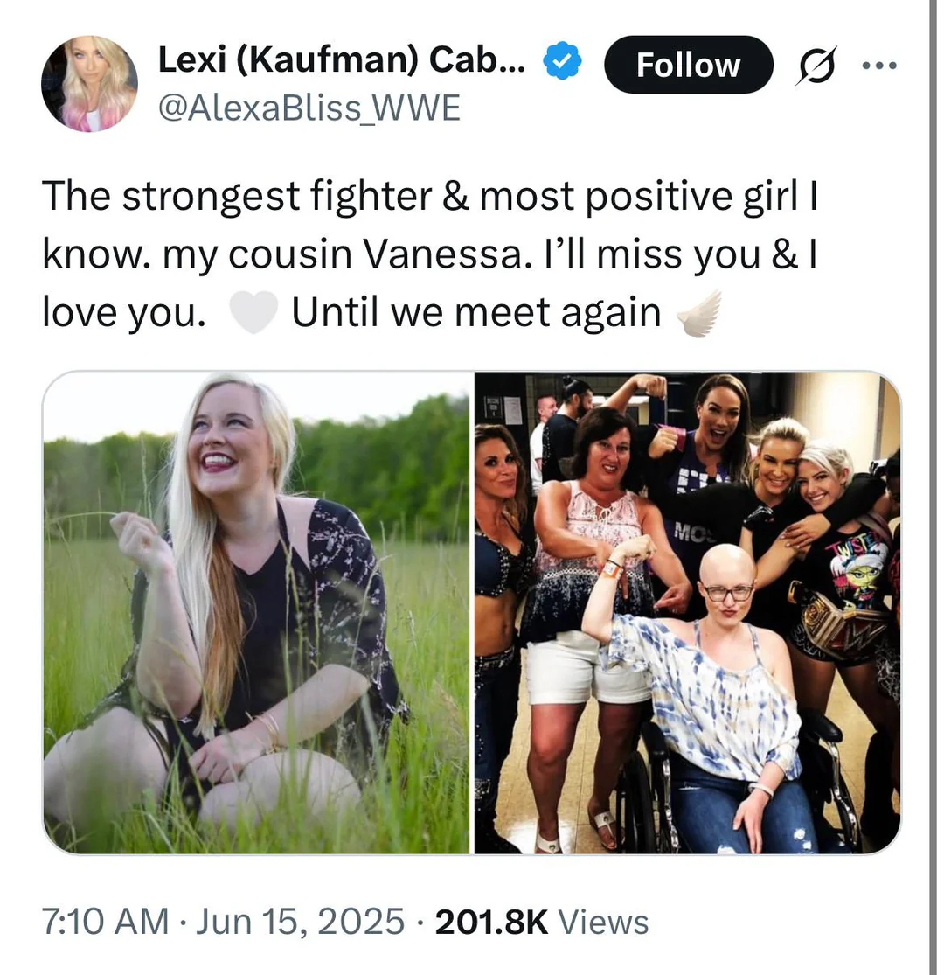Image resolution: width=944 pixels, height=975 pixels.
Task: Click the blue verified checkmark badge
Action: click(562, 60)
